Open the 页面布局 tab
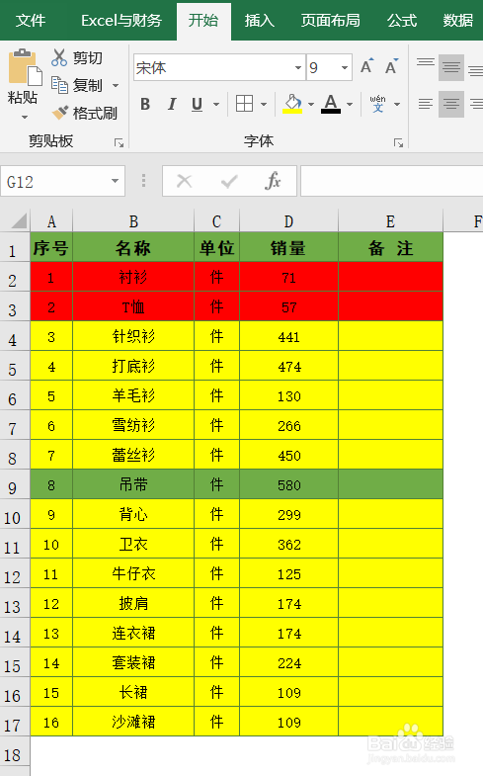 330,21
